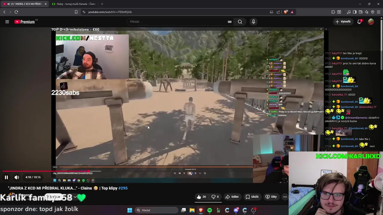Open the media playlist music note icon
The width and height of the screenshot is (383, 215).
[x=349, y=12]
